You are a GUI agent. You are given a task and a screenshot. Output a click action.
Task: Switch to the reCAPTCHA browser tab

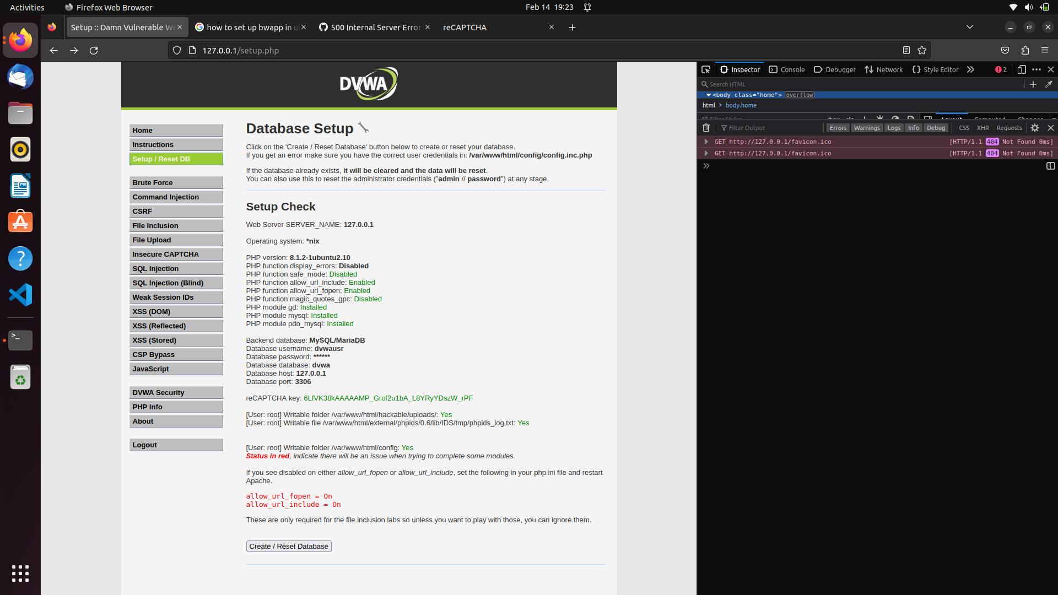[x=465, y=27]
